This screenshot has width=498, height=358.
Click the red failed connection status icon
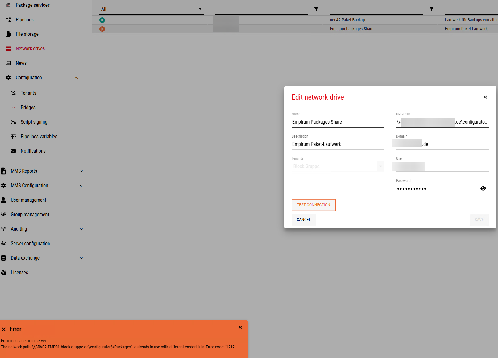coord(102,29)
